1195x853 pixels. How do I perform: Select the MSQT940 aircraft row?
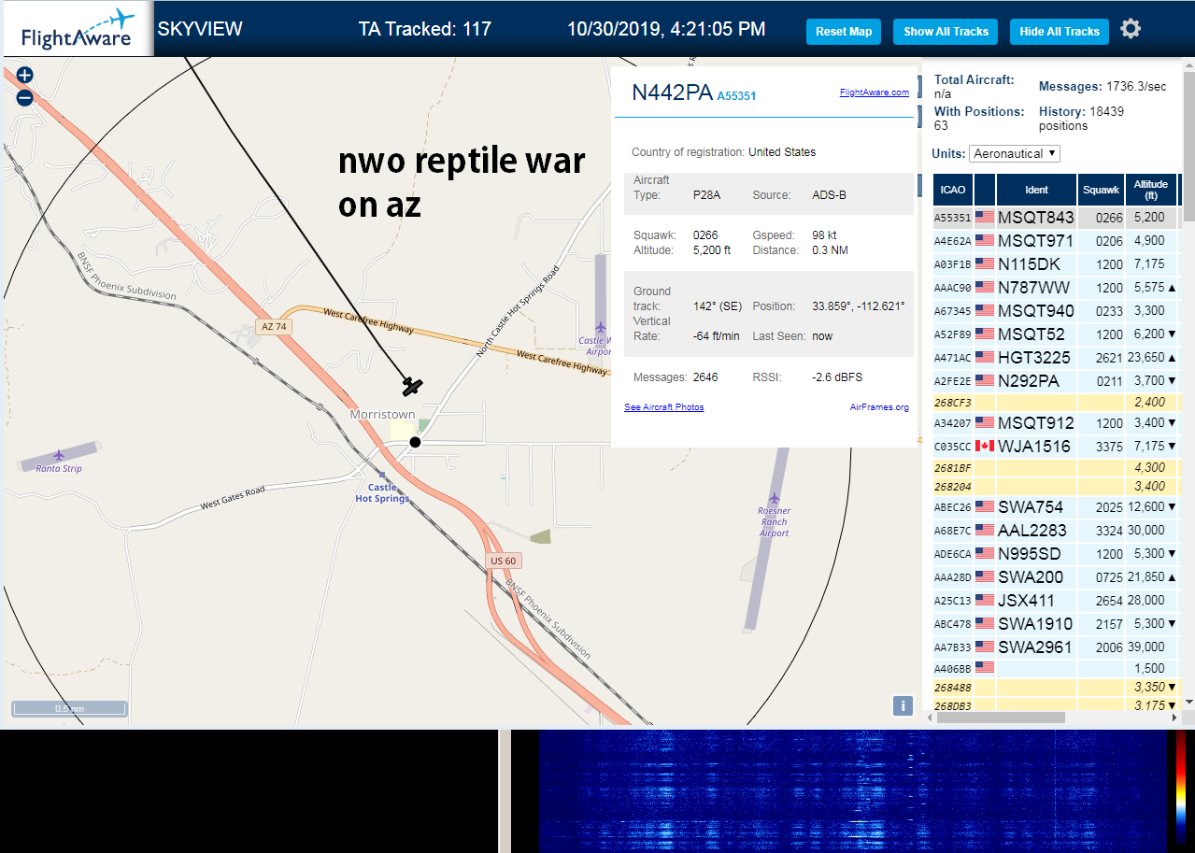tap(1056, 311)
